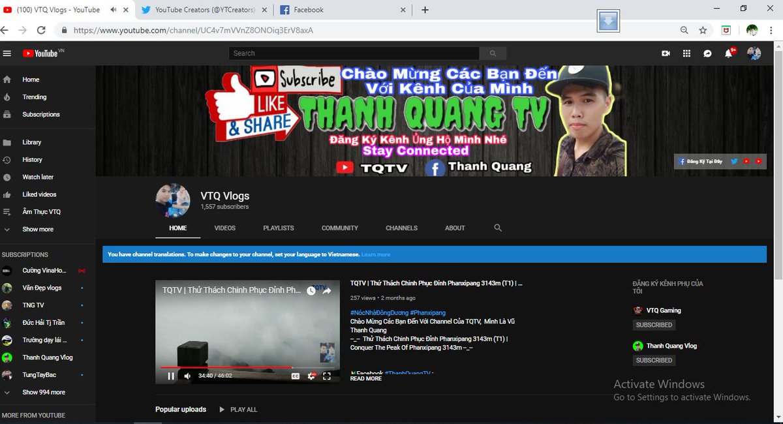Open the YouTube hamburger guide menu
This screenshot has width=783, height=424.
pyautogui.click(x=7, y=53)
